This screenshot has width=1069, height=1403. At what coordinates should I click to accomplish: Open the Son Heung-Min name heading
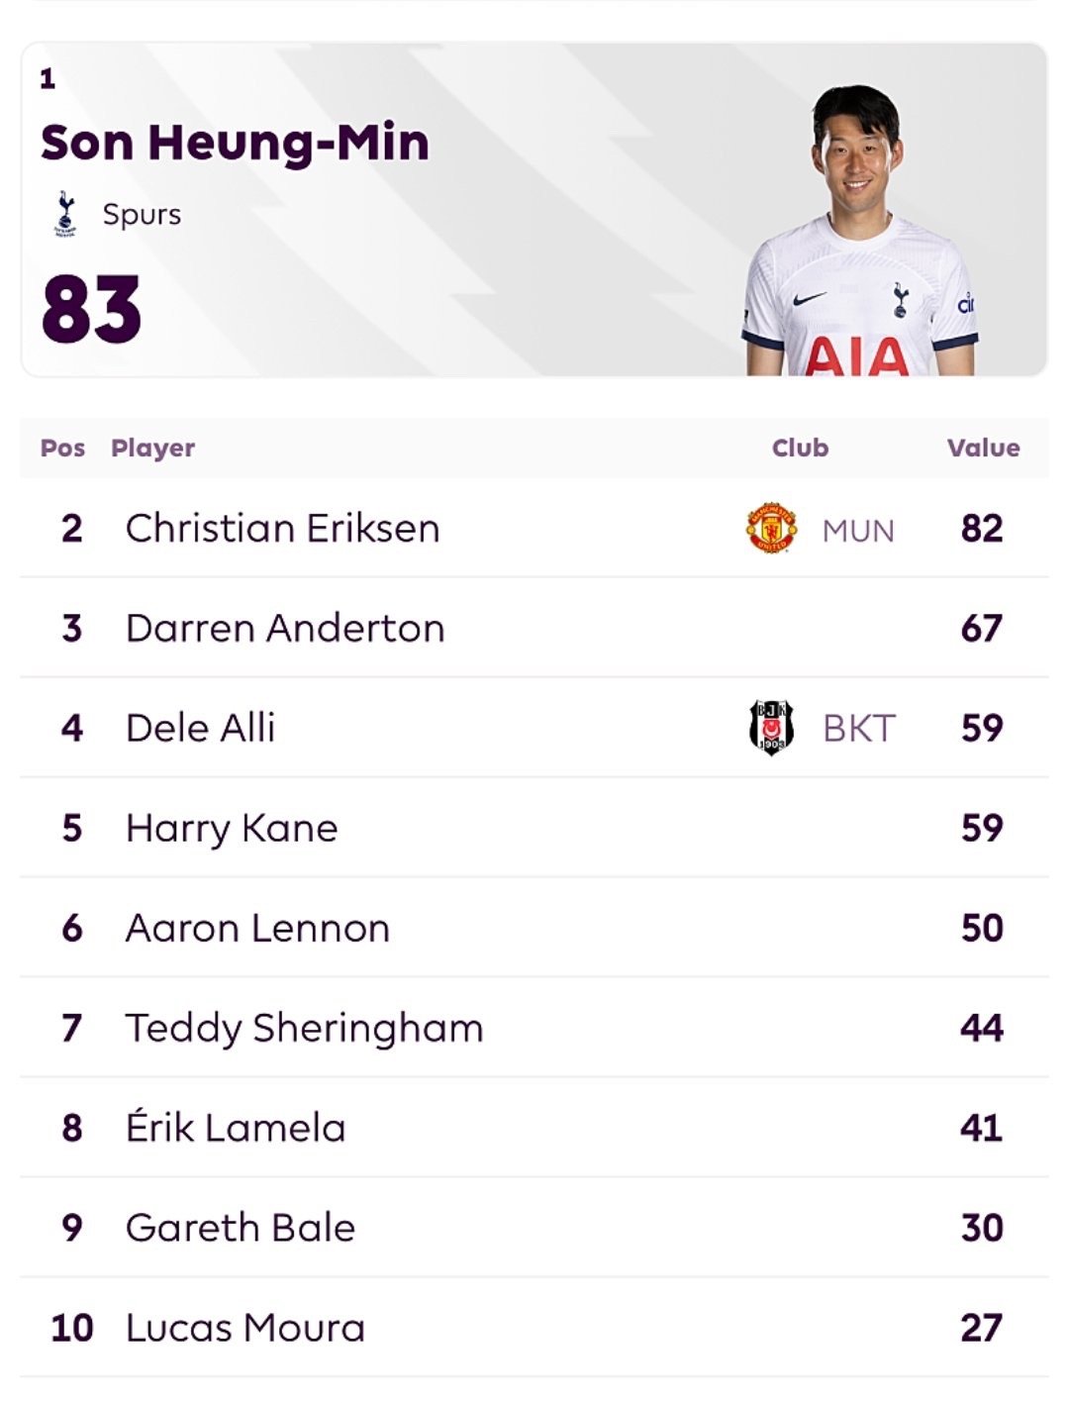pos(235,143)
